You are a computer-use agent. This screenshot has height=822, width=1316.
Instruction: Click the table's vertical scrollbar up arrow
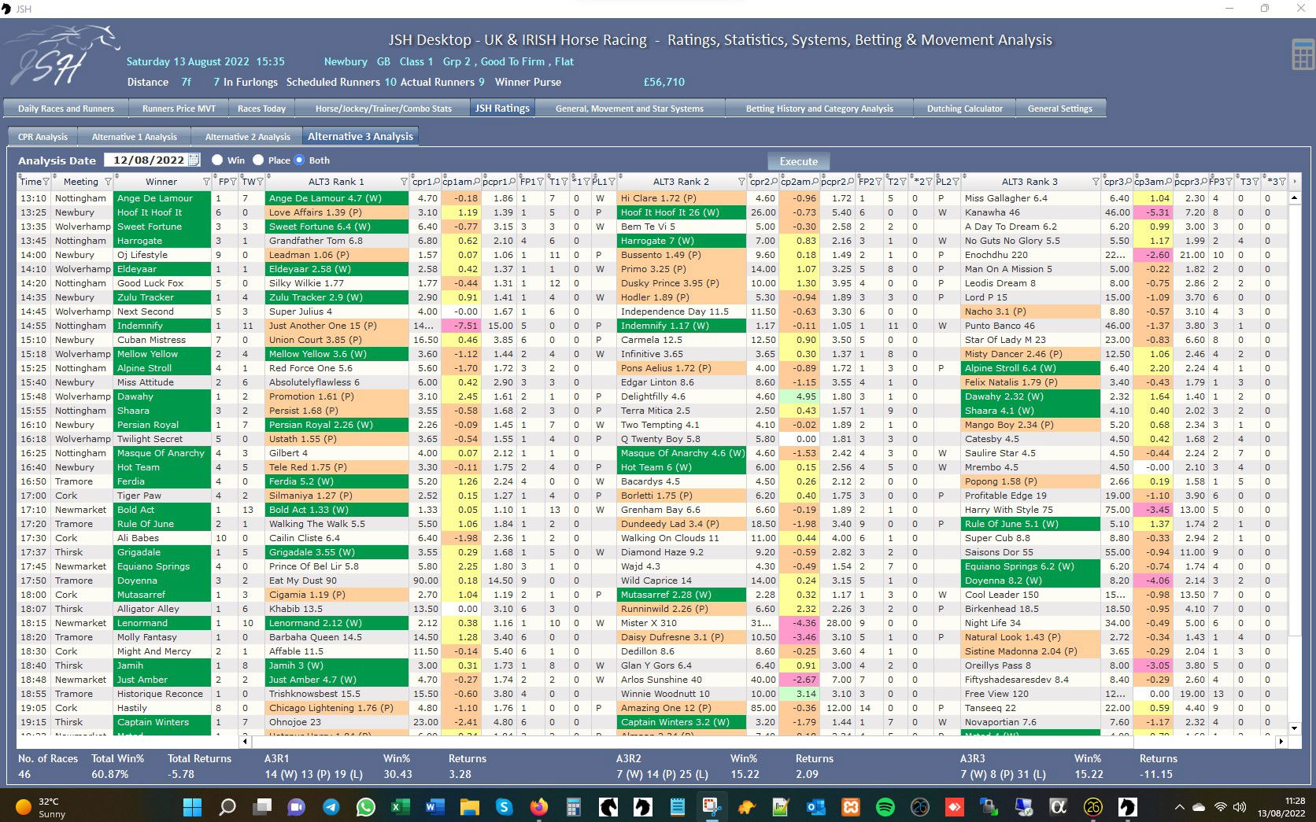coord(1295,198)
